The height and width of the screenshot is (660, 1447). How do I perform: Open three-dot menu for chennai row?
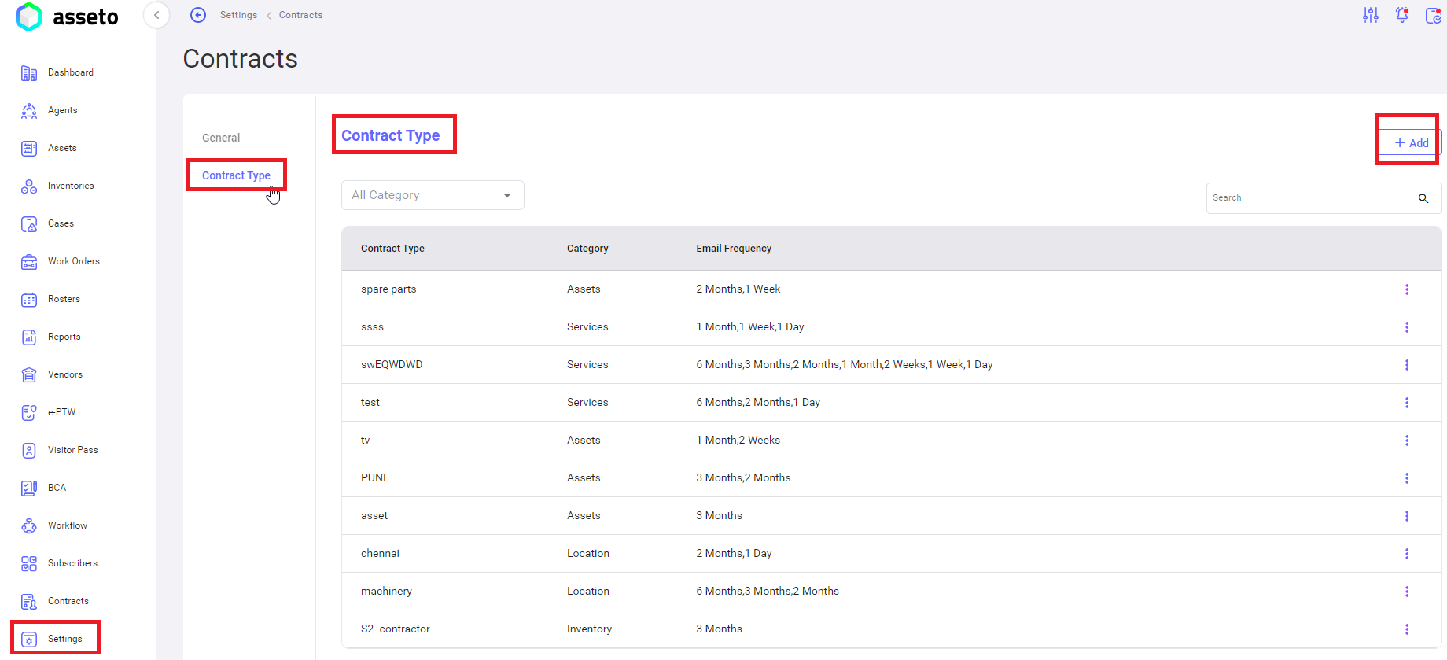1407,554
